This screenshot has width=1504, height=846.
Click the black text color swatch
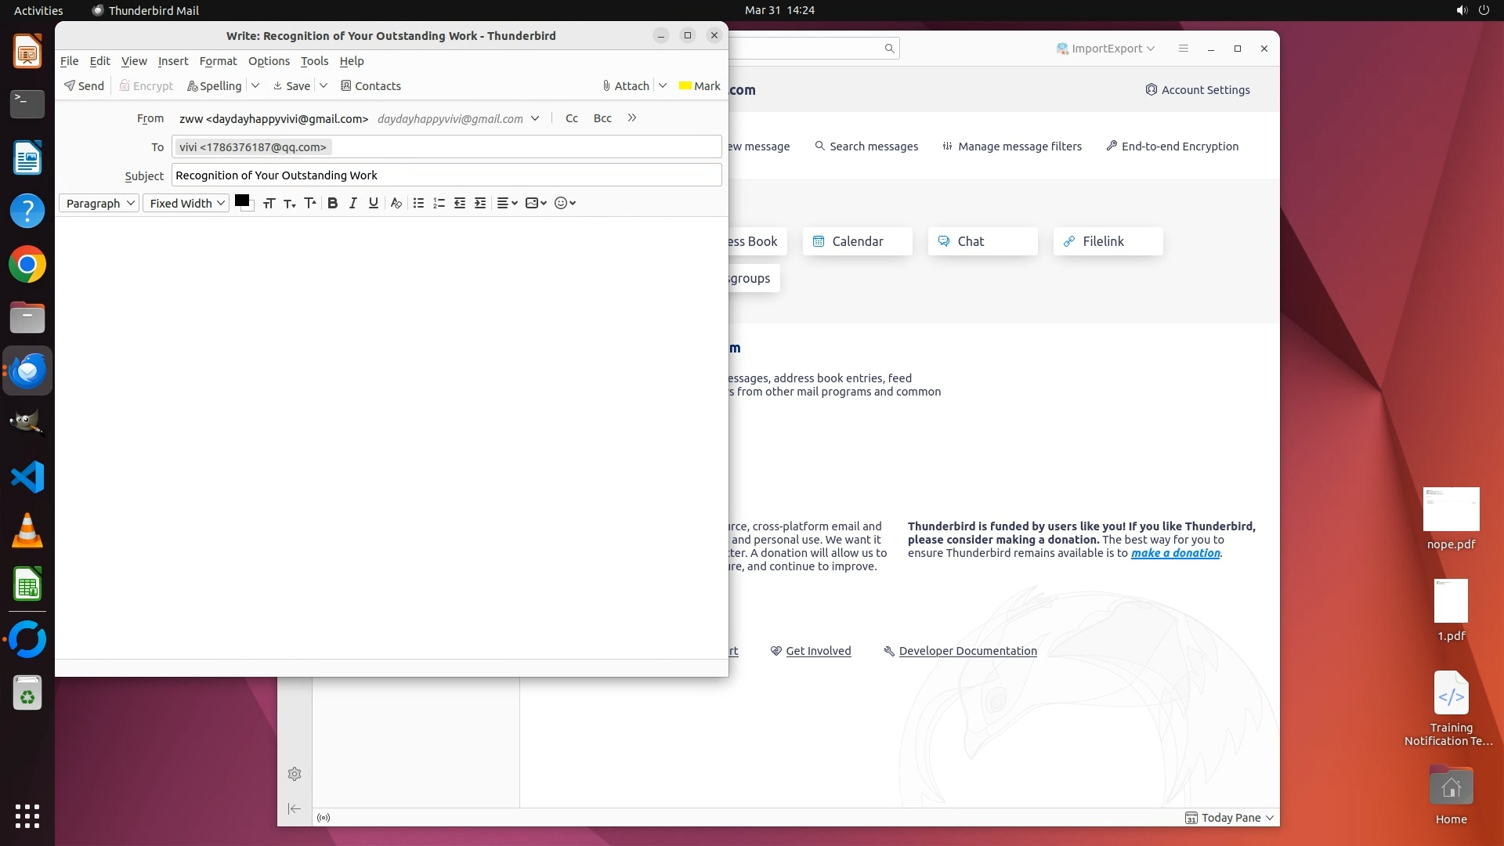click(241, 201)
